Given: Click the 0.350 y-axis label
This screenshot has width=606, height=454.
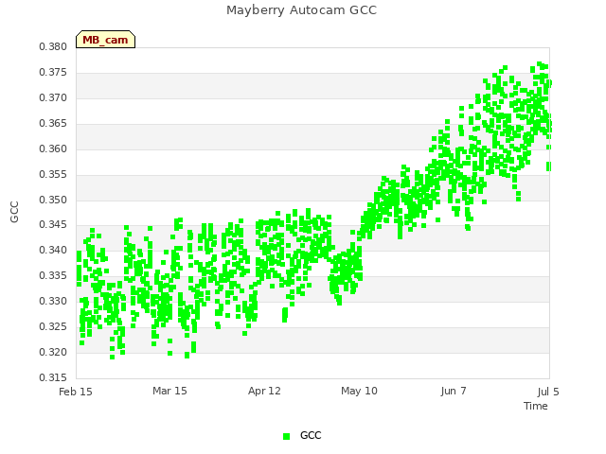Looking at the screenshot, I should (53, 200).
